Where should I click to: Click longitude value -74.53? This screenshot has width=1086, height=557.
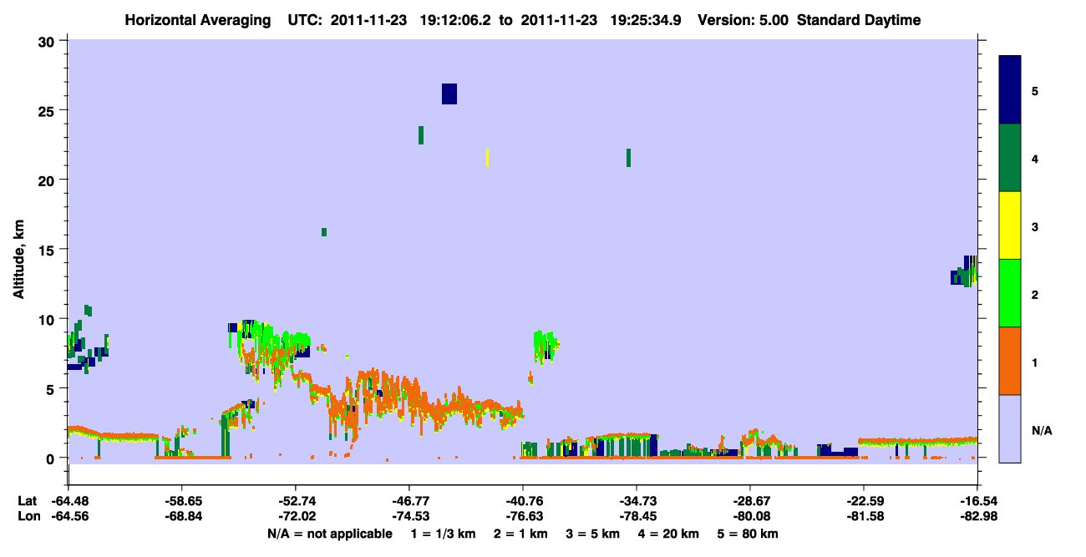[x=409, y=516]
